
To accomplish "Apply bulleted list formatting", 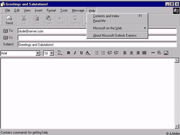I will click(x=103, y=53).
